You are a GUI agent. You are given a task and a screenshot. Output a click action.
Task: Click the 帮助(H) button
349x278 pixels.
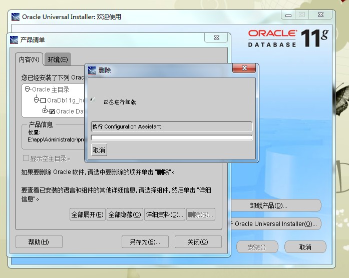[x=39, y=242]
